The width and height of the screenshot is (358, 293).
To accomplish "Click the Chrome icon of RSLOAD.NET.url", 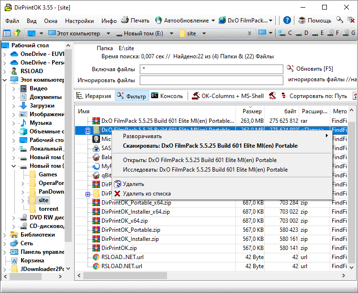I will click(96, 266).
